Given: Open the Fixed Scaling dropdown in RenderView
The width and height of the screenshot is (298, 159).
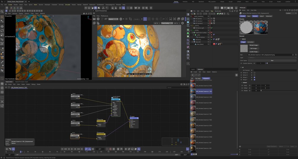Looking at the screenshot, I should [x=167, y=23].
